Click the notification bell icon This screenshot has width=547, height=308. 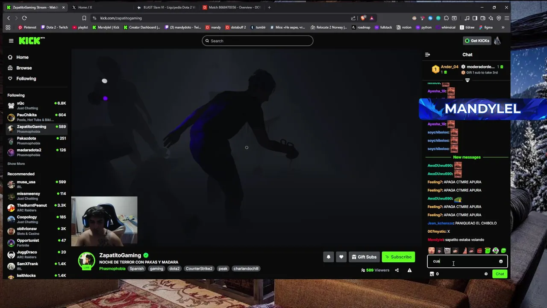[x=329, y=257]
